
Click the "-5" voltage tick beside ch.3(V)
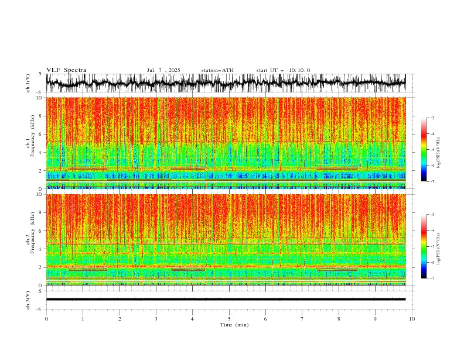39,309
